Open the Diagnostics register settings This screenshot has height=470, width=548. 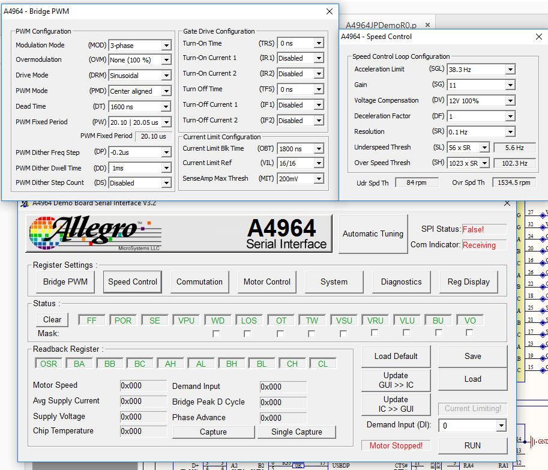tap(401, 282)
